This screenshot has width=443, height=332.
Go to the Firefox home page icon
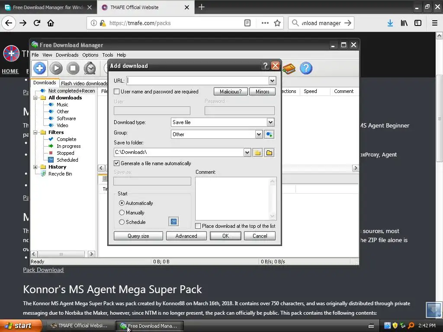click(x=51, y=23)
